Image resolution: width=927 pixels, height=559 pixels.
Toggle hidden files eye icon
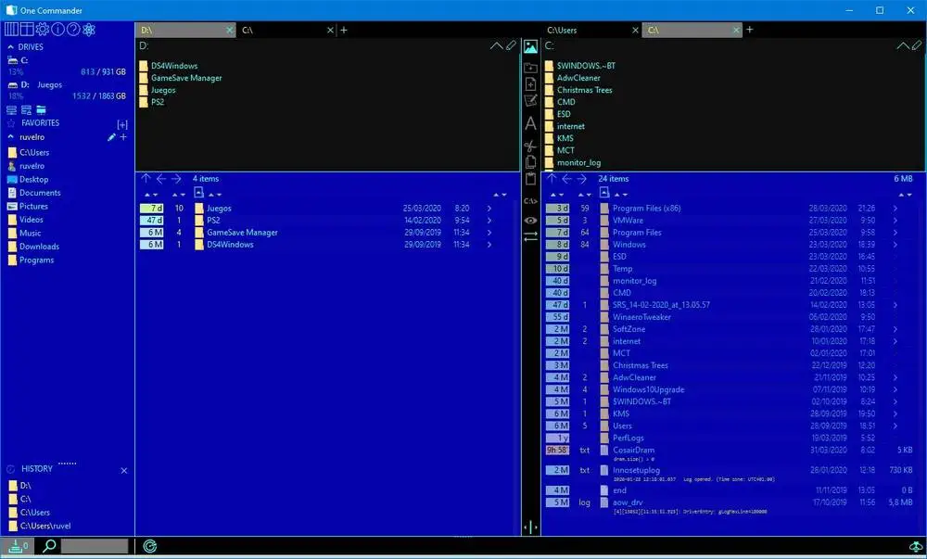[531, 221]
